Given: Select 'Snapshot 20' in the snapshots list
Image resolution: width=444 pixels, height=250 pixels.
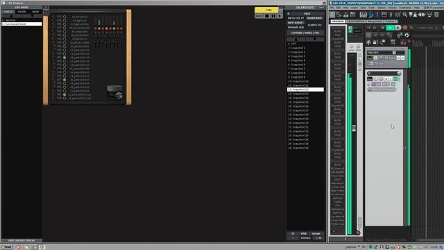Looking at the screenshot, I should pos(305,123).
